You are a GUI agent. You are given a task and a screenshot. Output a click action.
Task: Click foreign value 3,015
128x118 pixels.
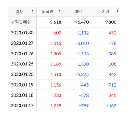[x=56, y=43]
